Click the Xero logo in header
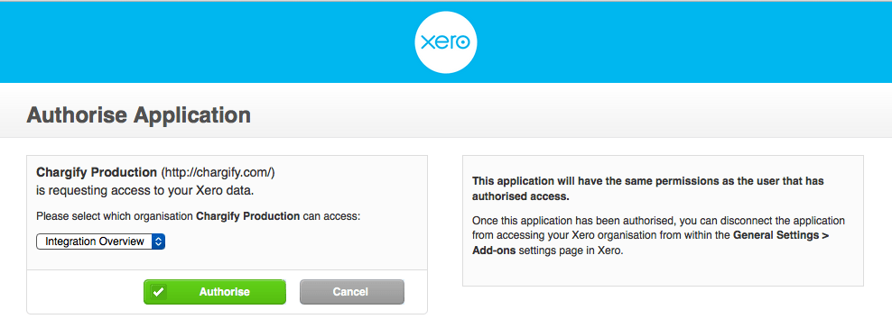The height and width of the screenshot is (328, 892). click(445, 43)
